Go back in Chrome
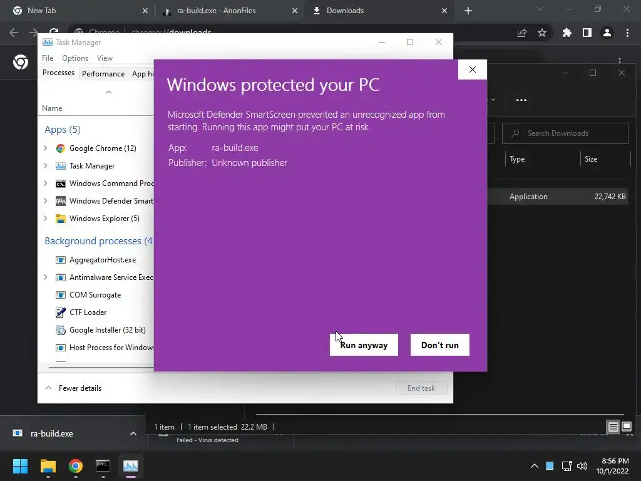Image resolution: width=641 pixels, height=481 pixels. click(14, 33)
